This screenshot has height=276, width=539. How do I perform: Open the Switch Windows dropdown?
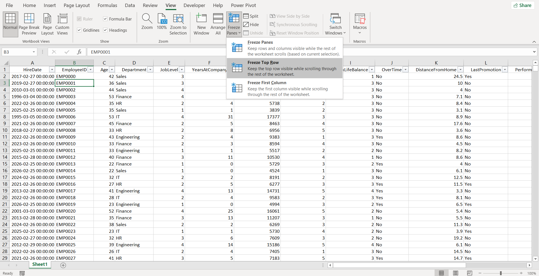coord(335,24)
